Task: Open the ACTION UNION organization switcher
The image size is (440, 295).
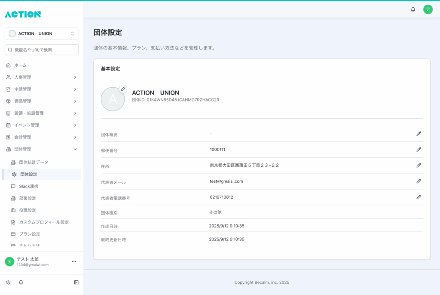Action: point(42,34)
